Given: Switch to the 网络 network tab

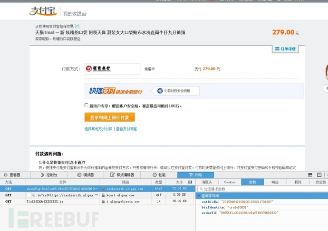Looking at the screenshot, I should click(x=195, y=175).
